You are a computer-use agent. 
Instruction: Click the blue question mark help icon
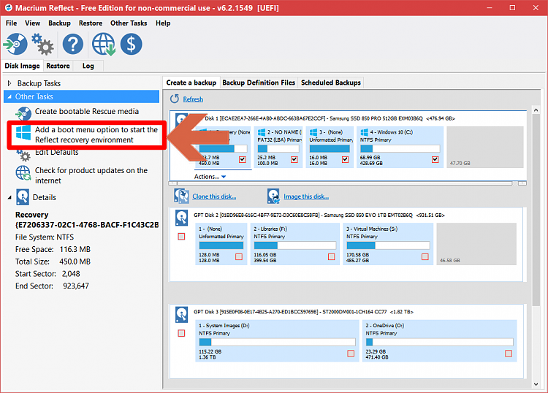coord(72,44)
